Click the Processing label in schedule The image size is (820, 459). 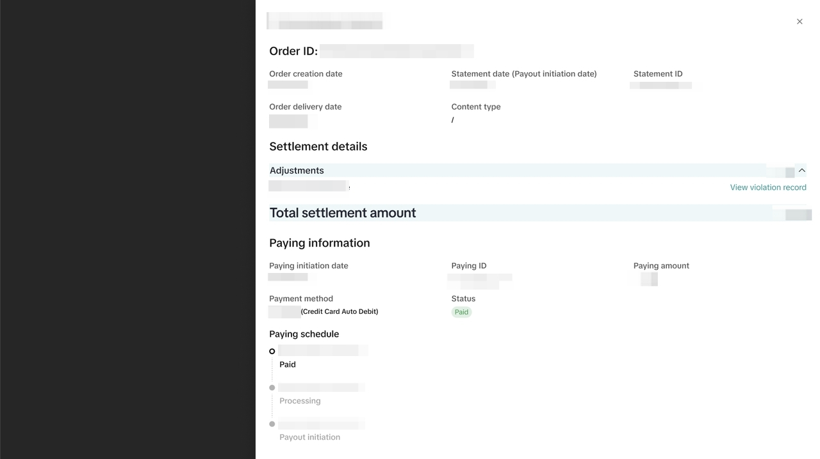300,401
